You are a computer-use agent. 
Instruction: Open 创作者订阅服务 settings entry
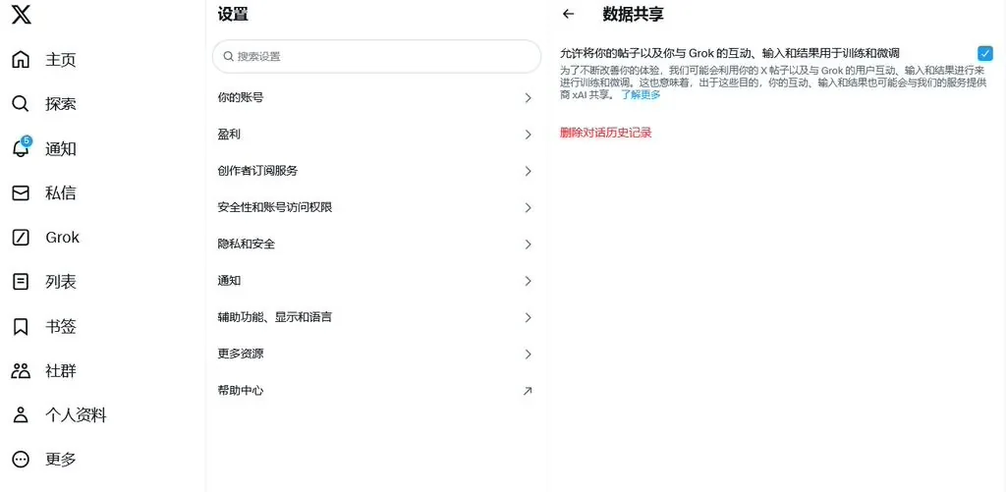pos(376,171)
